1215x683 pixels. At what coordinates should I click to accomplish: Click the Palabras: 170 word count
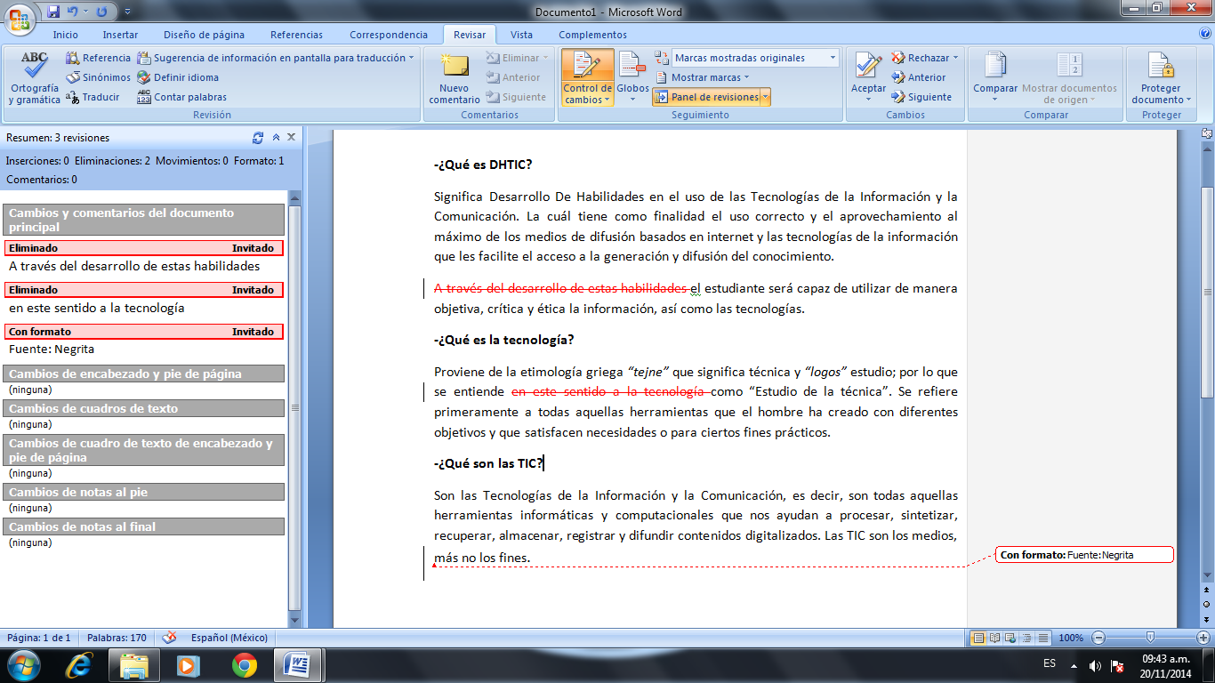click(117, 638)
